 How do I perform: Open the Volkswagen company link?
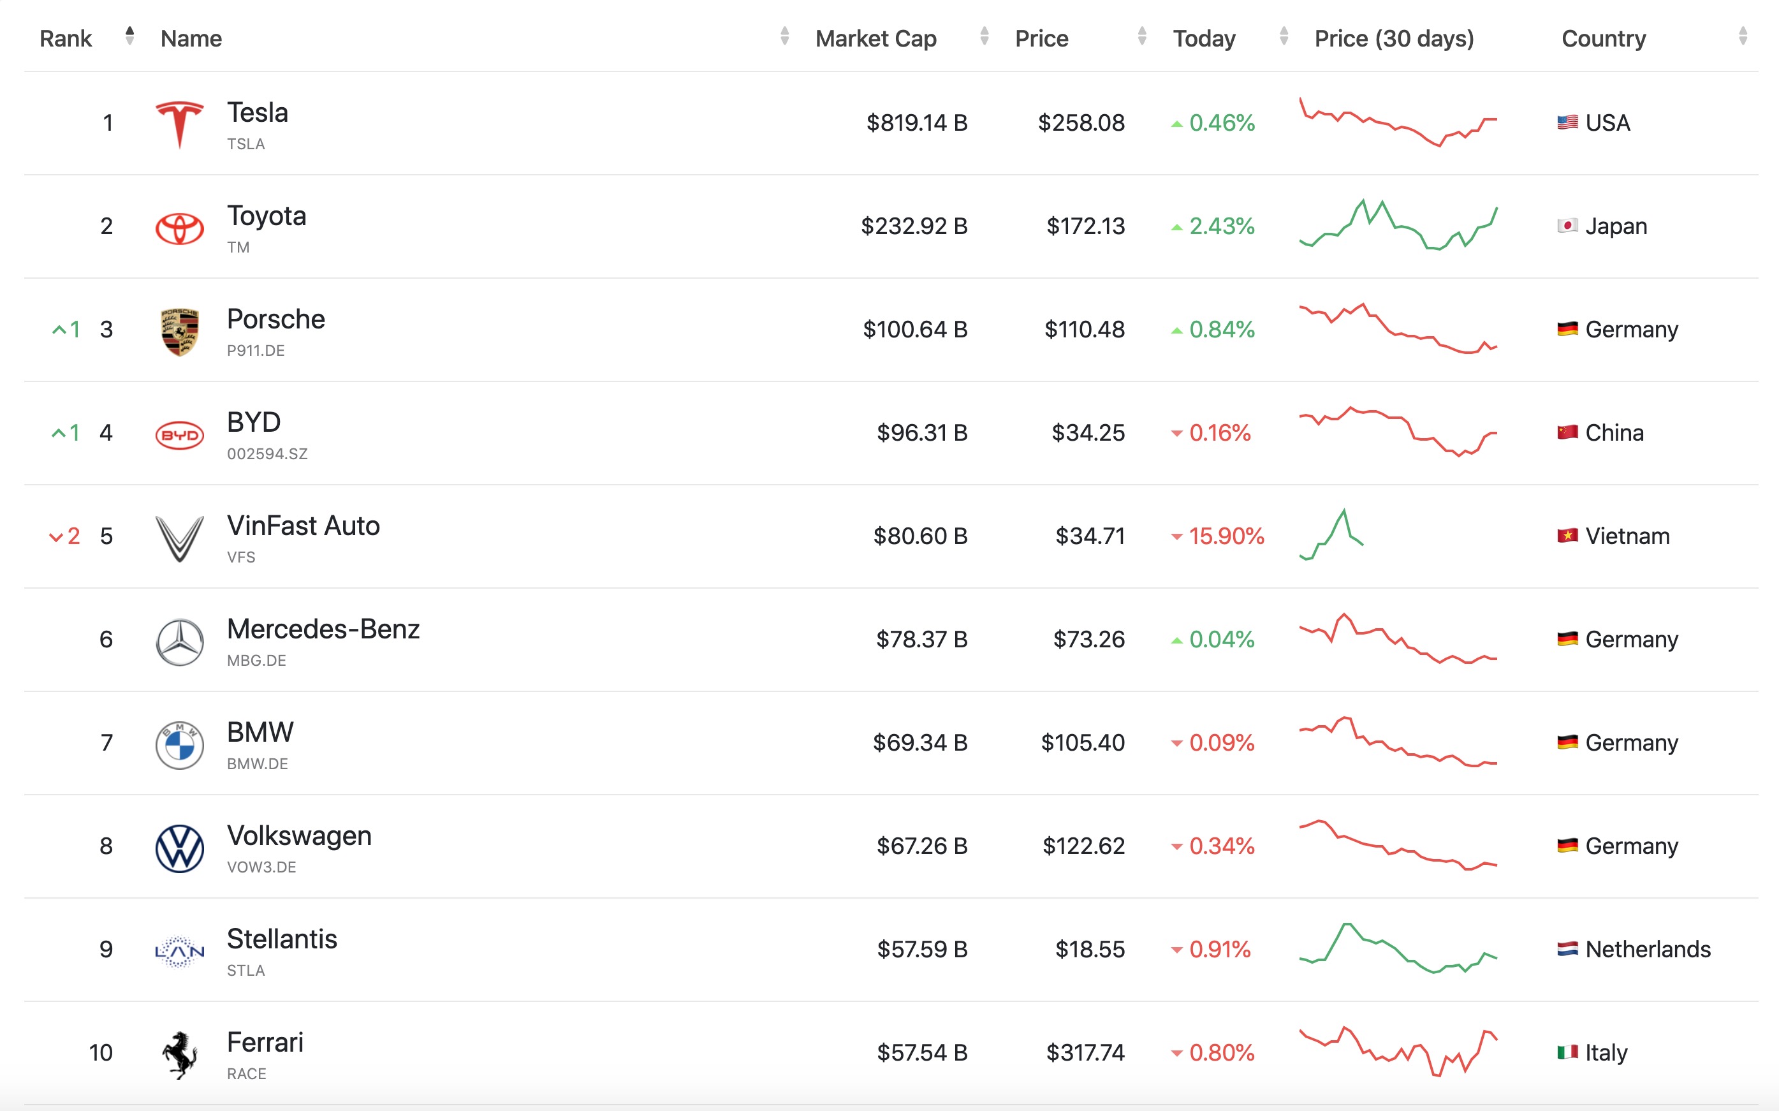299,836
